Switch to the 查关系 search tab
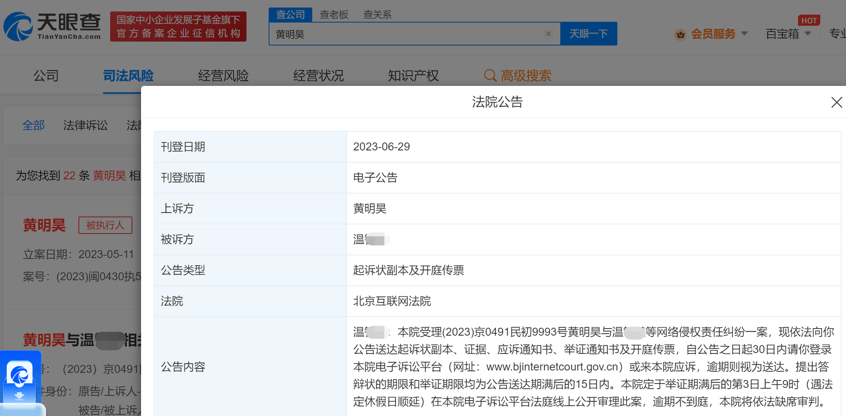Screen dimensions: 846x416 pyautogui.click(x=377, y=15)
